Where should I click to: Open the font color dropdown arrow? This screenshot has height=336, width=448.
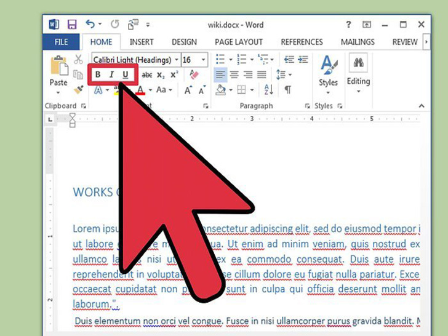[150, 90]
